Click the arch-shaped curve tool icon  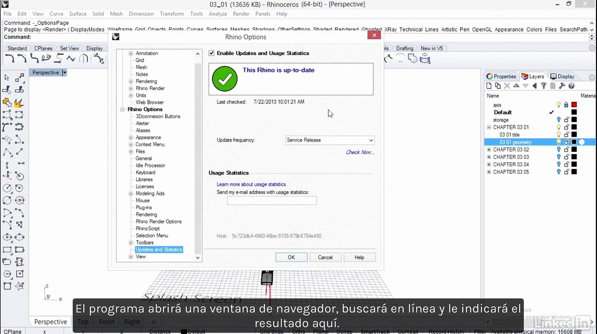(x=84, y=58)
